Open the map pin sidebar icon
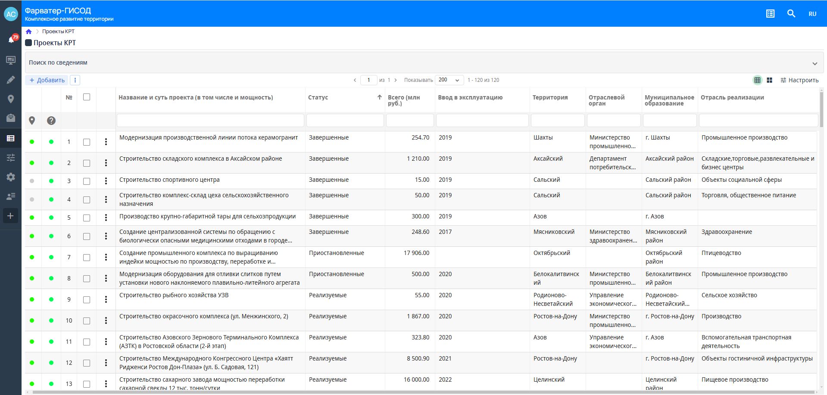The width and height of the screenshot is (827, 395). (x=11, y=99)
